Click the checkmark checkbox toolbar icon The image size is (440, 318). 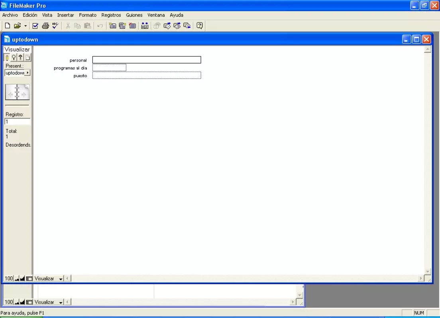(x=35, y=26)
